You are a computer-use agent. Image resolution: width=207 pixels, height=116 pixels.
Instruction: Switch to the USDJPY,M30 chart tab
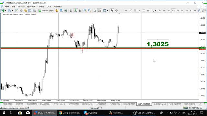pyautogui.click(x=190, y=104)
